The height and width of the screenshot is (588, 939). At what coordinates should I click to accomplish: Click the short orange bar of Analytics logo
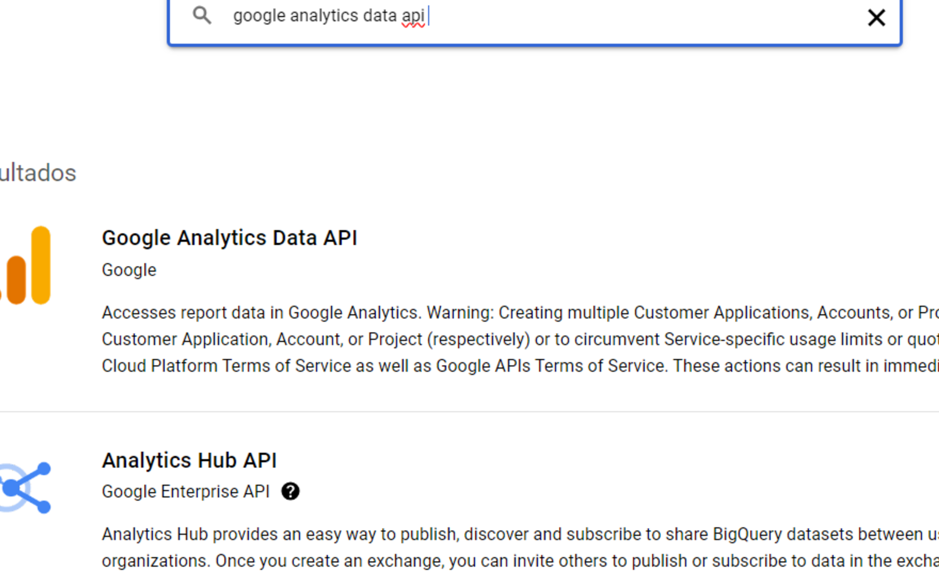tap(16, 280)
